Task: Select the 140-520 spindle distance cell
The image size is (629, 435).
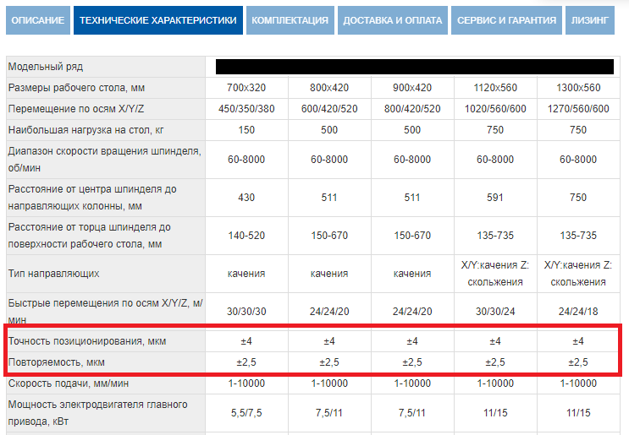Action: (247, 236)
